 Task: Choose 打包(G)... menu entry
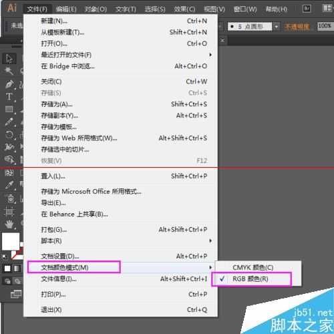point(120,229)
